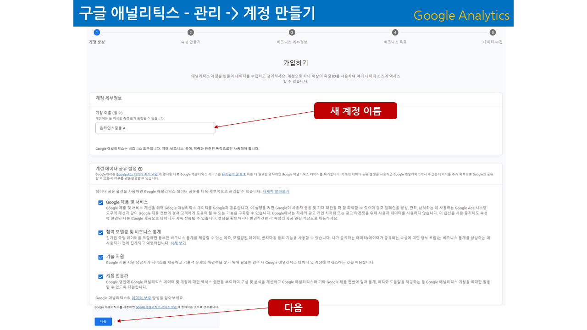Open the 사례 보기 link
587x330 pixels.
178,243
